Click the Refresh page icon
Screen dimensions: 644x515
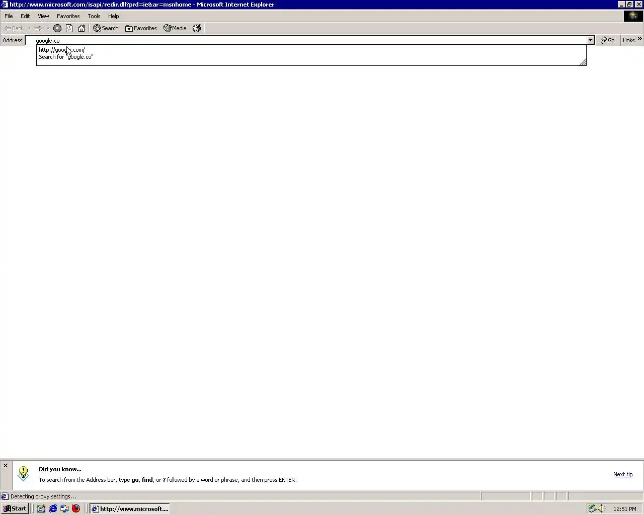click(x=69, y=28)
